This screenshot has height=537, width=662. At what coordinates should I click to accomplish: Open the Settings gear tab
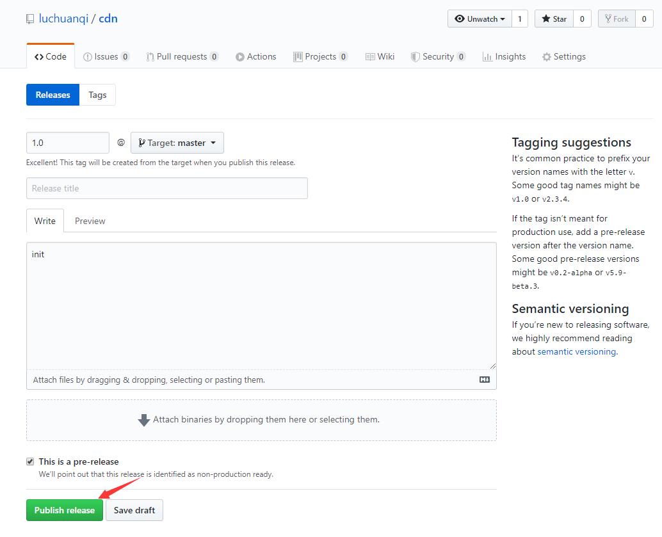(x=563, y=56)
